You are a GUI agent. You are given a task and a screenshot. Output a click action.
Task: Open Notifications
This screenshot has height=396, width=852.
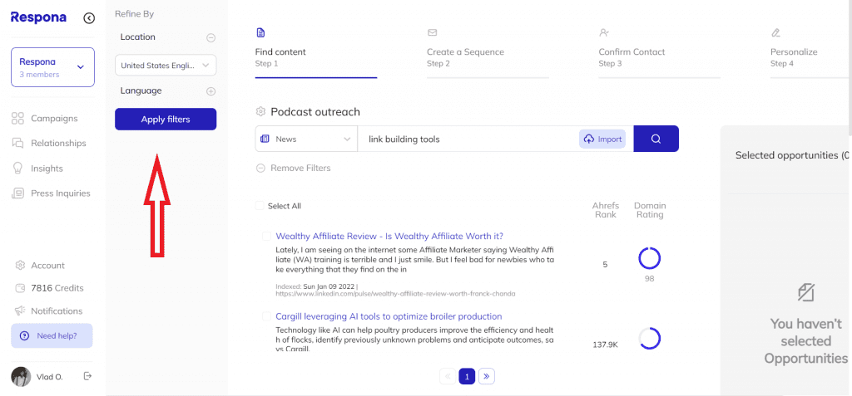coord(57,310)
